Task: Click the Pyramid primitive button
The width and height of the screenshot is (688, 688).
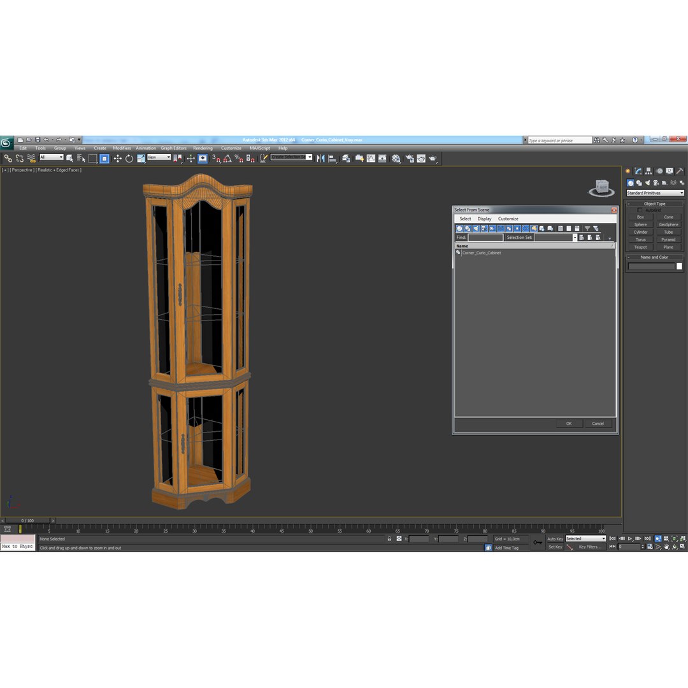Action: tap(668, 240)
